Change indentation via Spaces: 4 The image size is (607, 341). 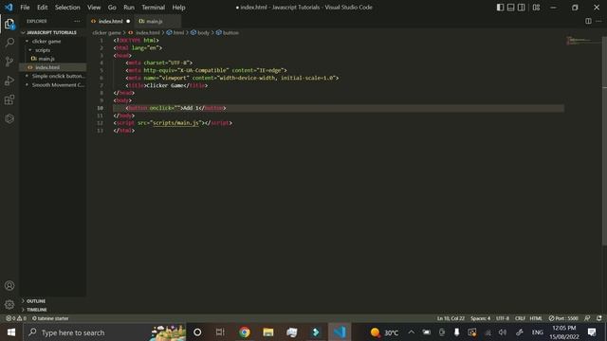pos(480,318)
